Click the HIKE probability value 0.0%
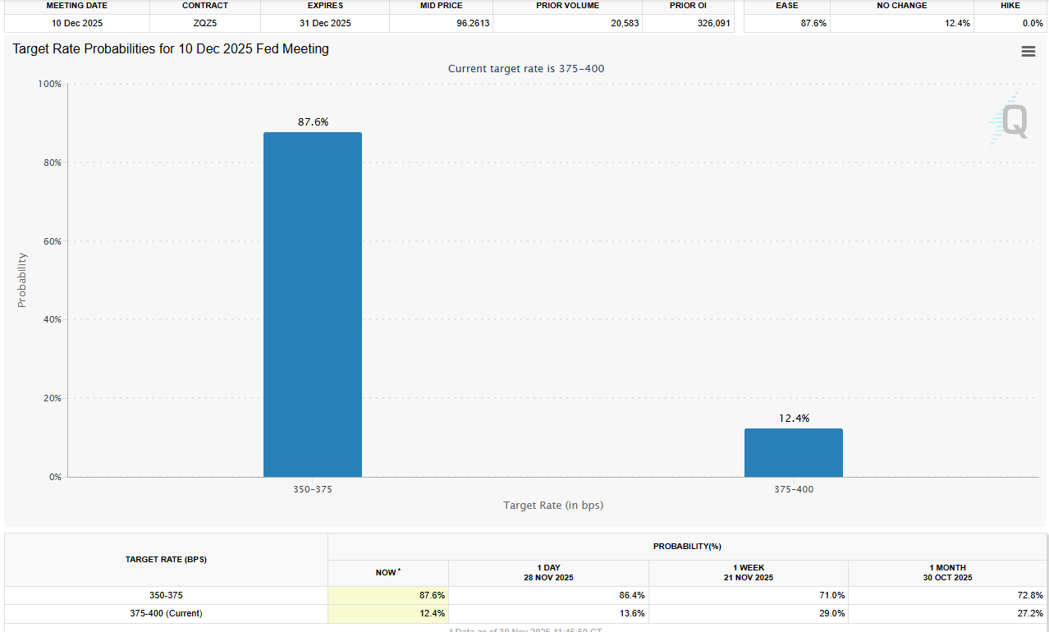 [1032, 23]
